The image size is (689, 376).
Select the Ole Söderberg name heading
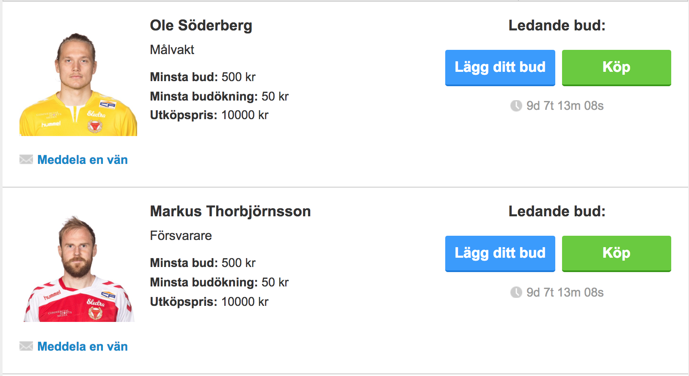tap(201, 25)
